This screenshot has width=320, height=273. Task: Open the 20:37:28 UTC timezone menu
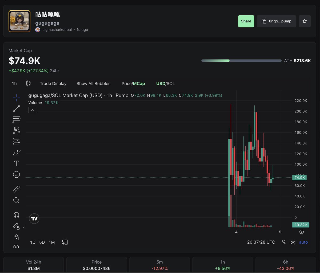tap(261, 242)
